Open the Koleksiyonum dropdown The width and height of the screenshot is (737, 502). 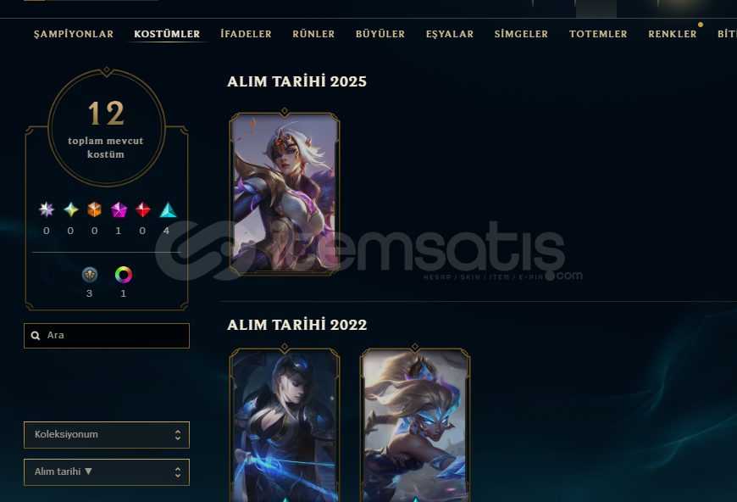pyautogui.click(x=107, y=435)
